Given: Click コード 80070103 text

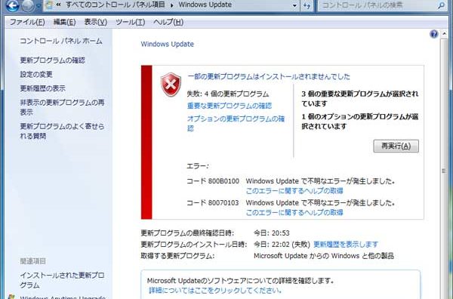Looking at the screenshot, I should pyautogui.click(x=213, y=203).
